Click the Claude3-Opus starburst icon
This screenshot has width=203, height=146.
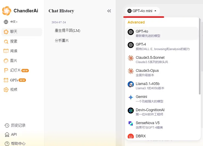pos(131,71)
